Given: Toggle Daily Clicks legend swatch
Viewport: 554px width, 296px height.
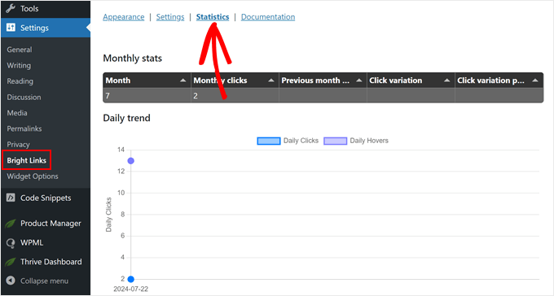Looking at the screenshot, I should 269,141.
